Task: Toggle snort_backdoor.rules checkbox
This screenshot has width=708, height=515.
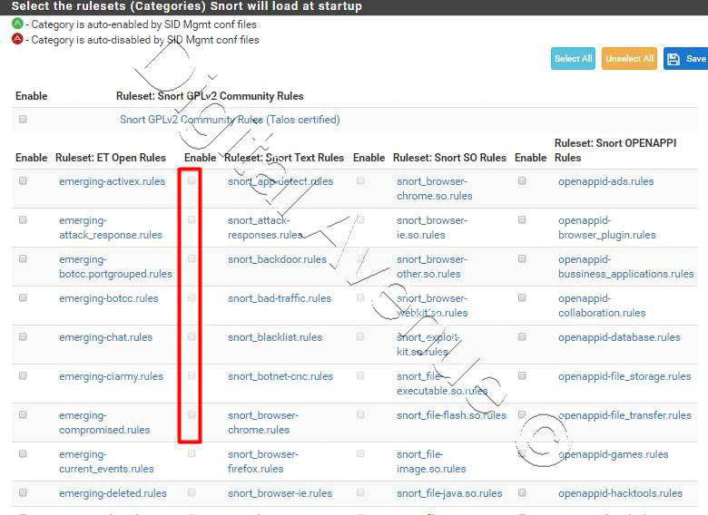Action: tap(192, 258)
